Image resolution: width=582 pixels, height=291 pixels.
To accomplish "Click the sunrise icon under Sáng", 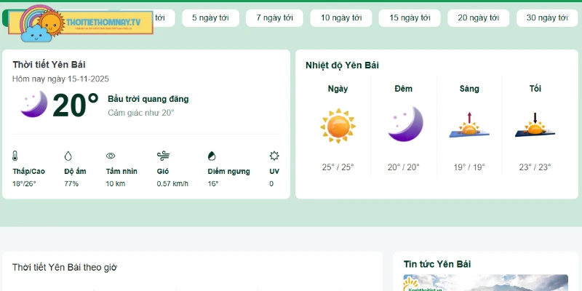I will coord(469,125).
